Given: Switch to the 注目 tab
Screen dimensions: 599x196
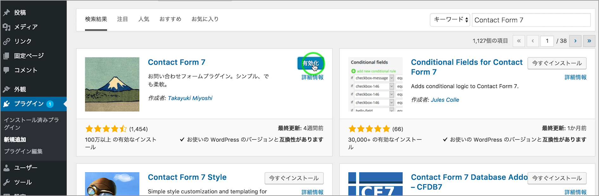Looking at the screenshot, I should tap(122, 19).
